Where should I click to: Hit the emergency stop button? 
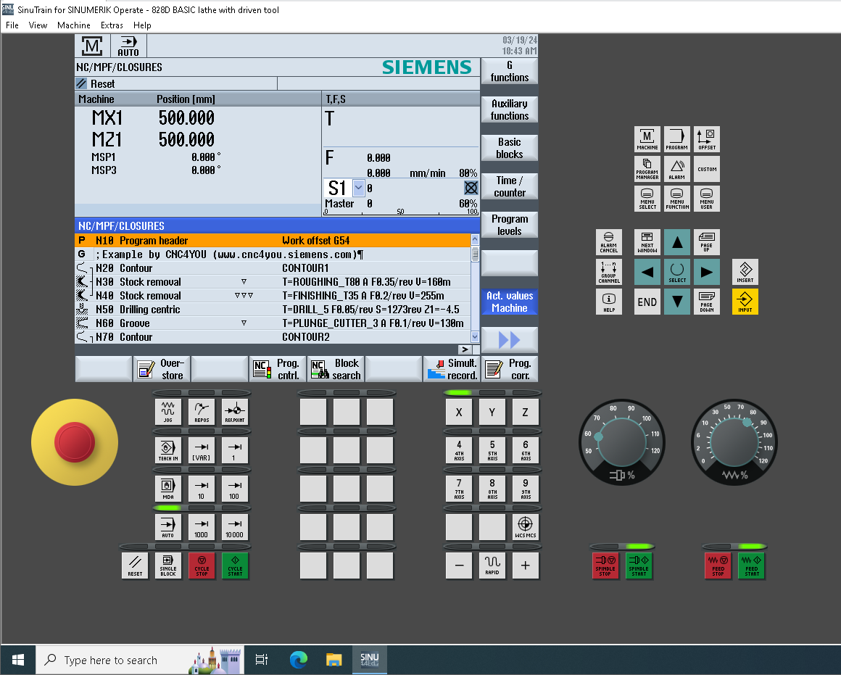click(x=75, y=442)
